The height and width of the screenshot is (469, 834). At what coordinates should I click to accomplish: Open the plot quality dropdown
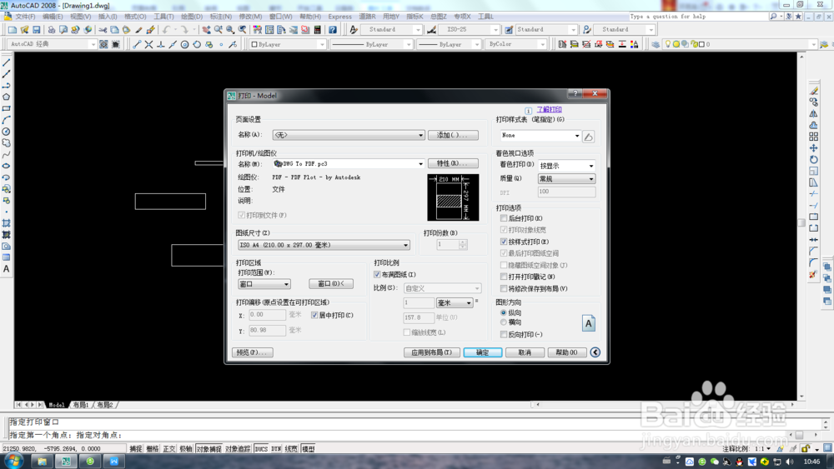pyautogui.click(x=566, y=179)
